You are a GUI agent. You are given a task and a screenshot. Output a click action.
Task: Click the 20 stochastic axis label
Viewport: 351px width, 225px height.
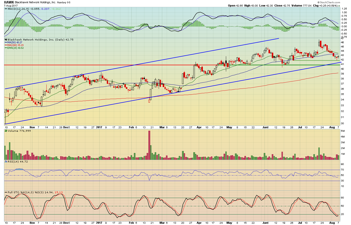342,214
